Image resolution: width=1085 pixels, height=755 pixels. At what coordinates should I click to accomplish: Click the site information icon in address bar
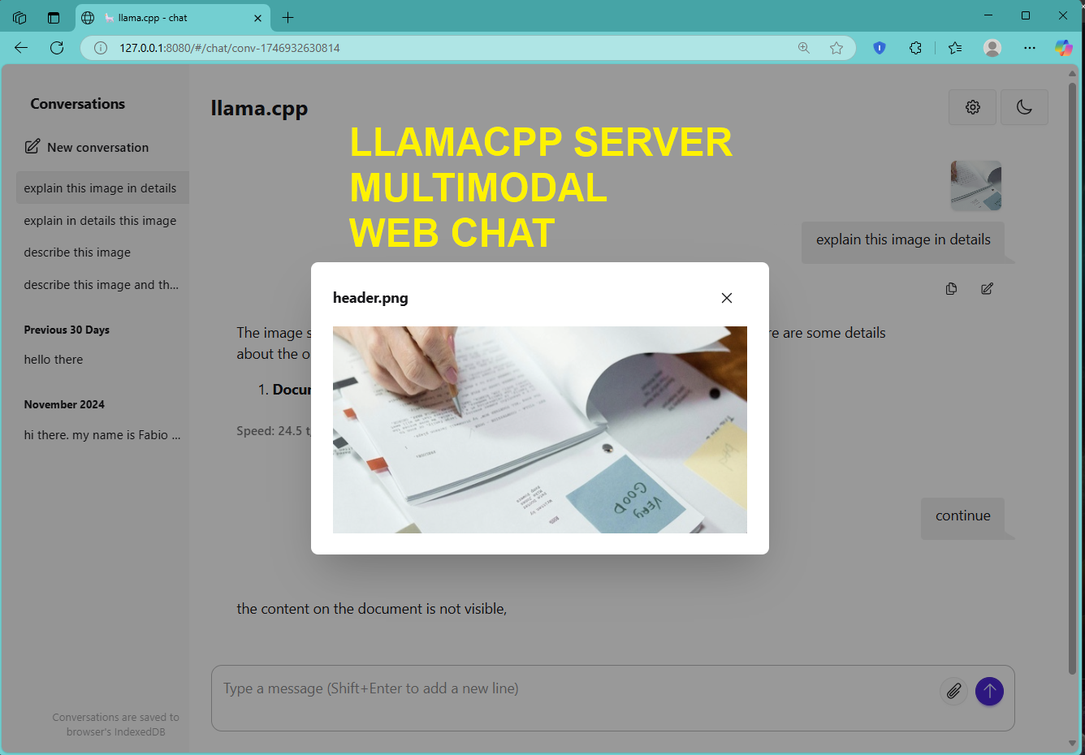(x=101, y=48)
